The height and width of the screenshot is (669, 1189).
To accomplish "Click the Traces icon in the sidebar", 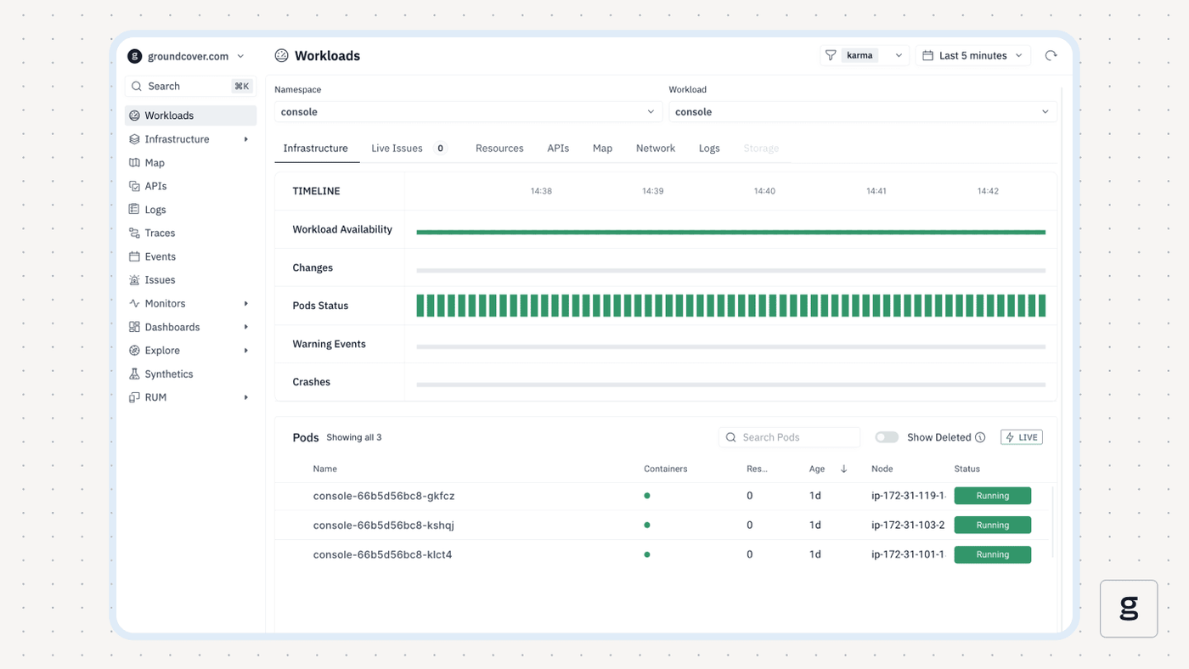I will click(x=134, y=233).
